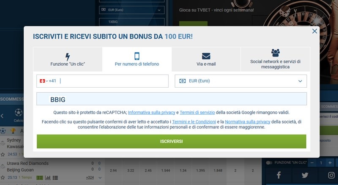Click the smartphone icon of phone tab
Screen dimensions: 338x185
pyautogui.click(x=137, y=56)
